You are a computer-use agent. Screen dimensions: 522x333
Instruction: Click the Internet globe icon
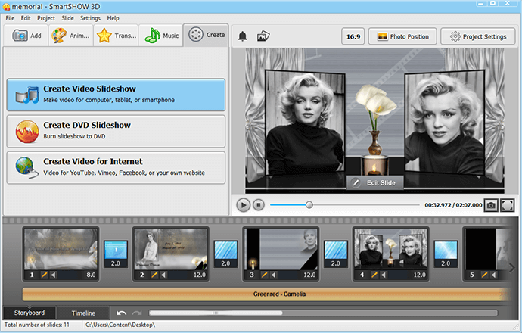click(26, 167)
